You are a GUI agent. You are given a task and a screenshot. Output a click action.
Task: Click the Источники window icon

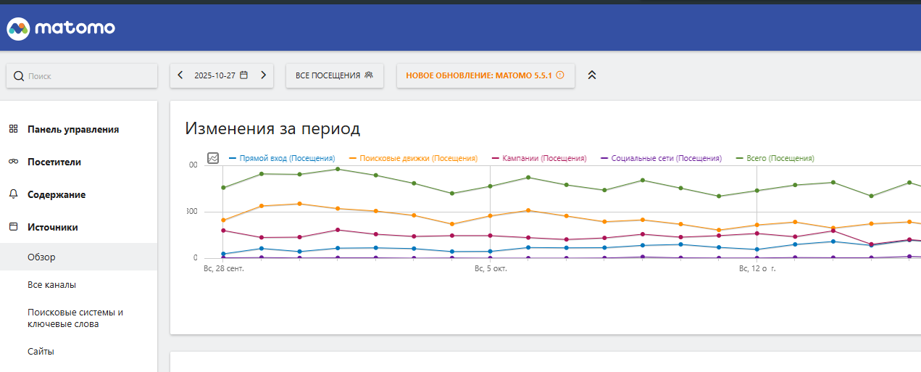(x=13, y=227)
